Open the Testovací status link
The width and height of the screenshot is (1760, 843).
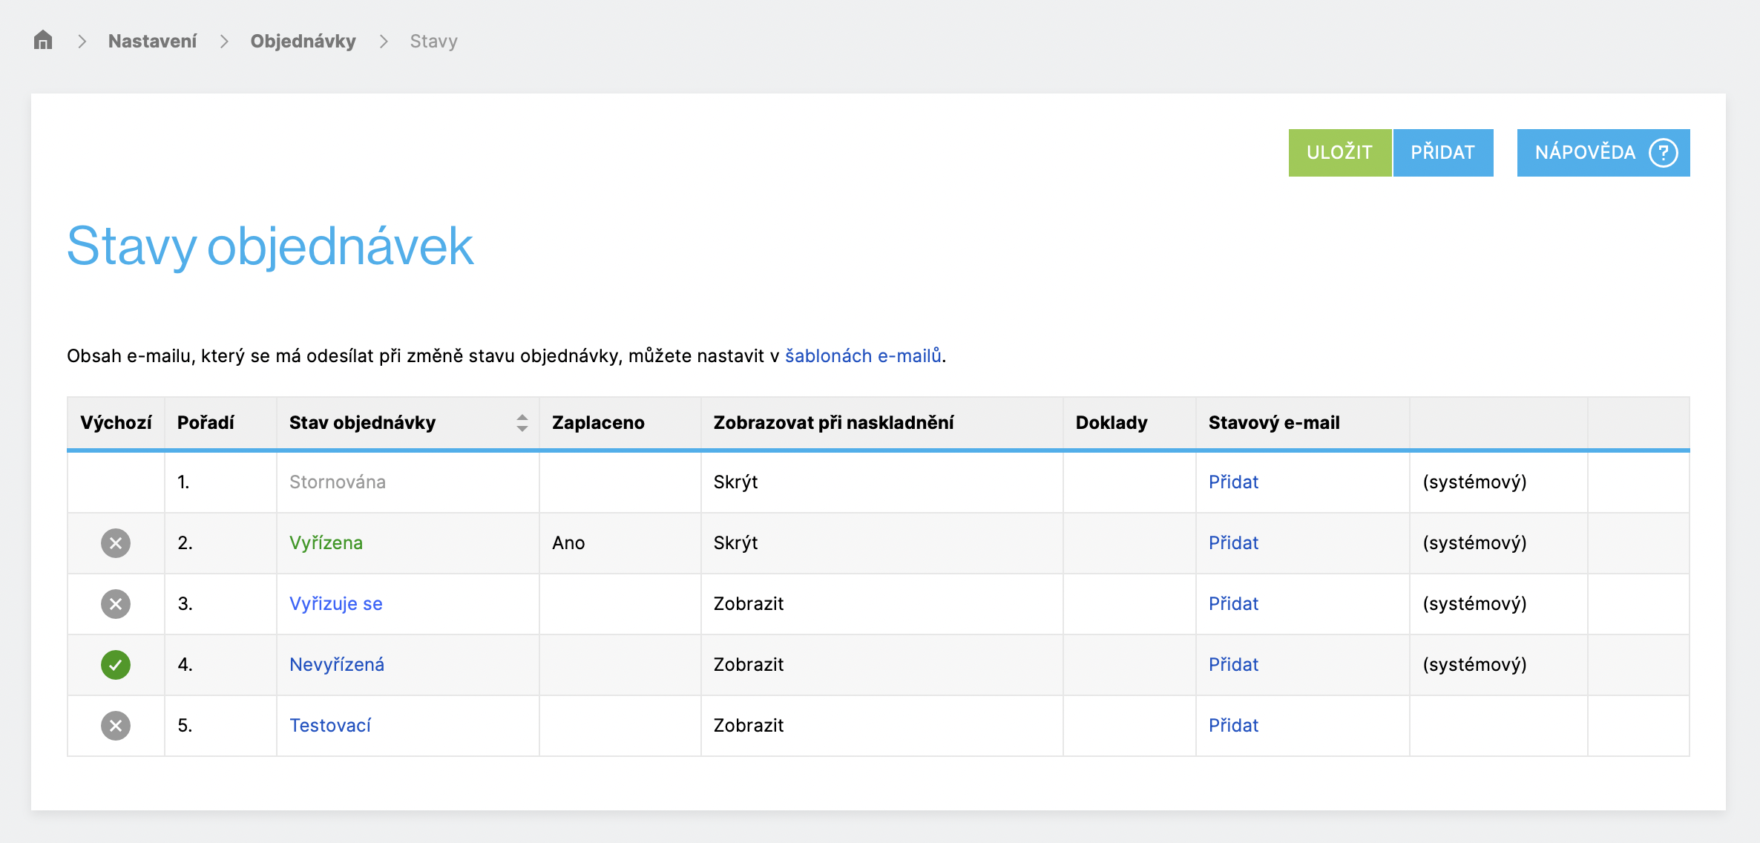(x=329, y=726)
